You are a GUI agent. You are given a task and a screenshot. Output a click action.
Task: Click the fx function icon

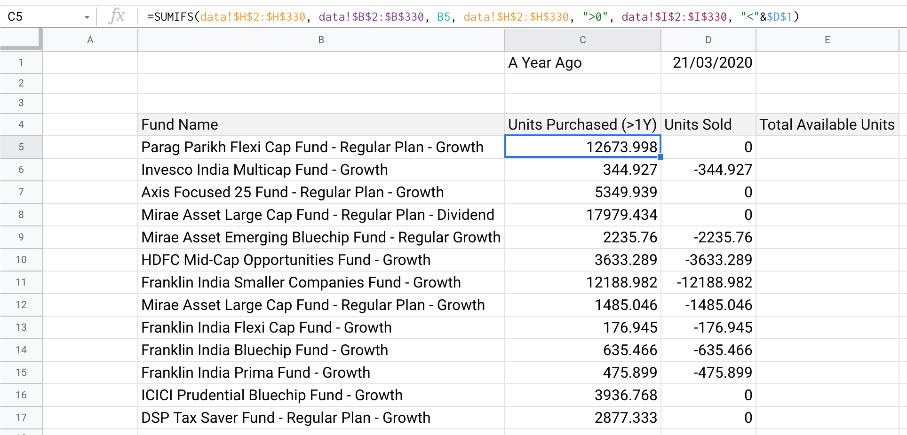click(117, 16)
